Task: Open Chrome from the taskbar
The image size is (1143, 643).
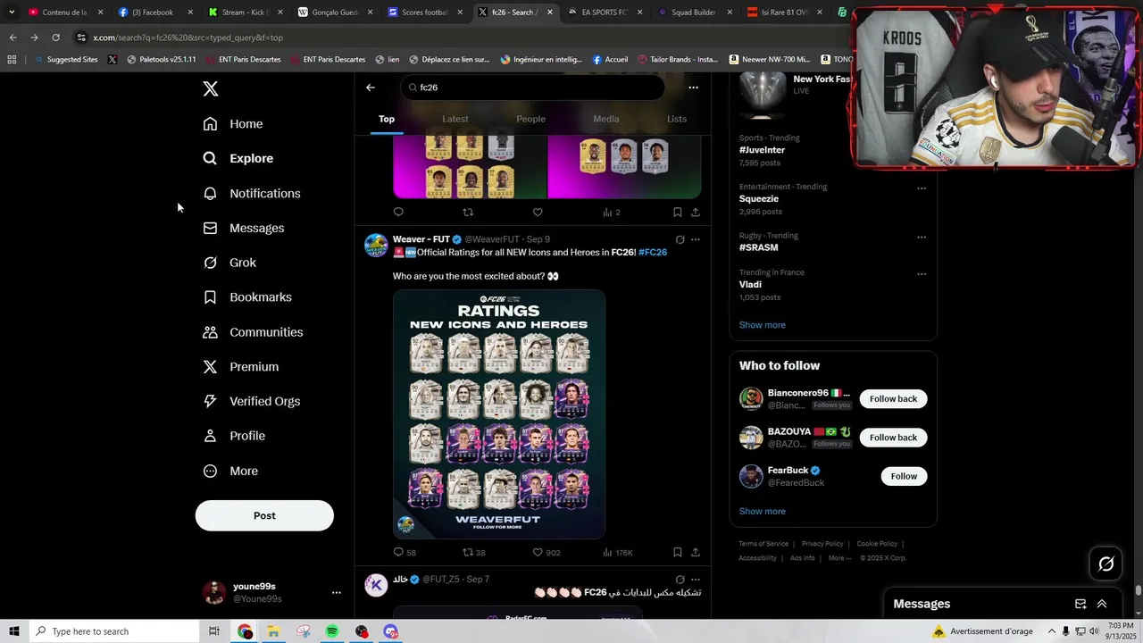Action: [x=245, y=631]
